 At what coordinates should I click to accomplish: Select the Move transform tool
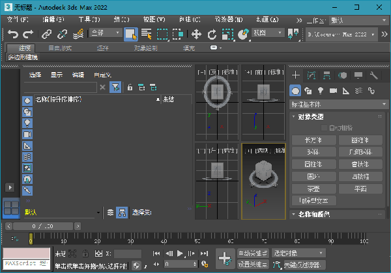pyautogui.click(x=196, y=34)
